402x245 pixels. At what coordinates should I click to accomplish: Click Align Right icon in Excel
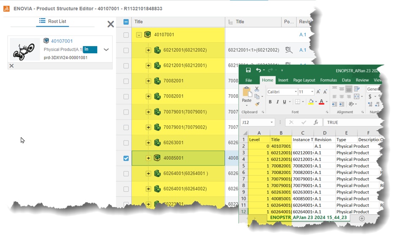coord(349,96)
